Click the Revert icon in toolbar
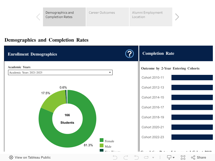 [136, 158]
